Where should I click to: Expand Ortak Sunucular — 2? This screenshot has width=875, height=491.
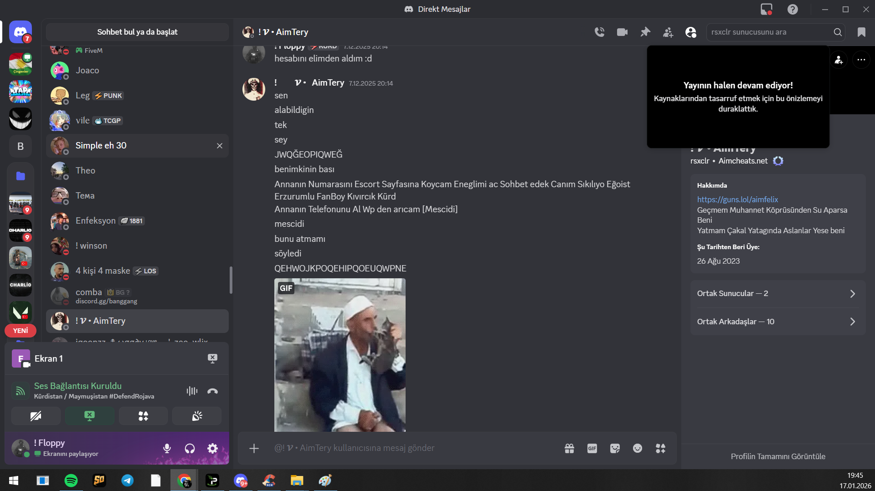click(x=778, y=294)
